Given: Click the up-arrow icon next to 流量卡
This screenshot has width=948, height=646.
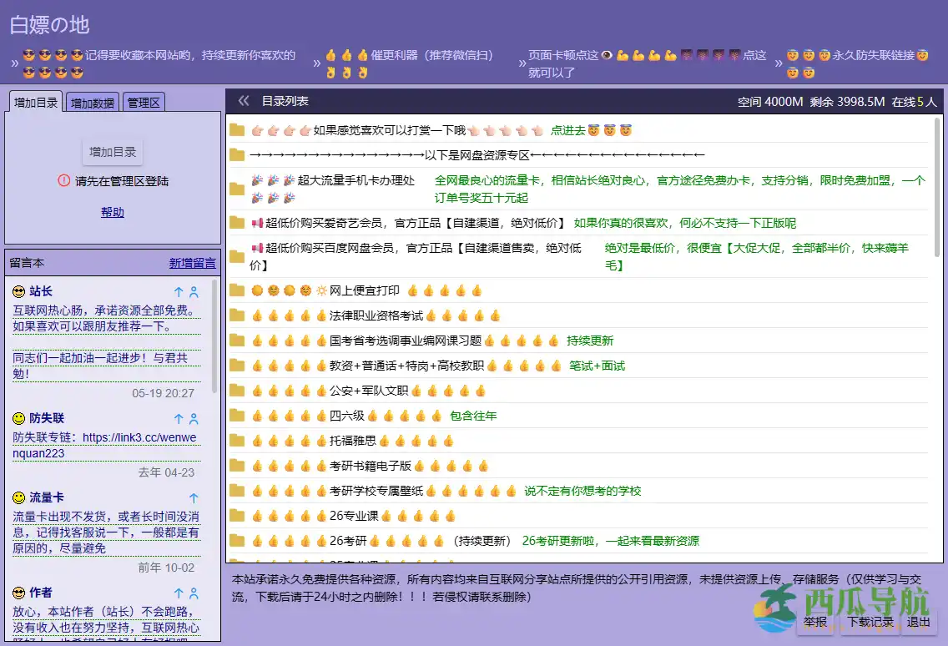Looking at the screenshot, I should pos(193,497).
